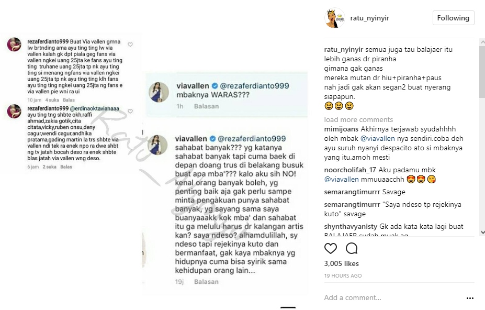Click the scrollbar up arrow in comments

(x=482, y=41)
